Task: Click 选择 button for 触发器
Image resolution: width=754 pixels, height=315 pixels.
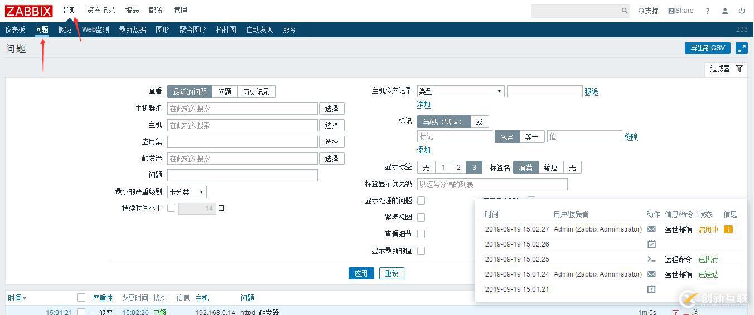Action: [332, 159]
